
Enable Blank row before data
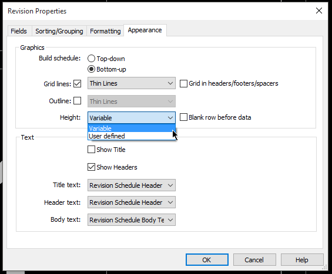(x=183, y=117)
